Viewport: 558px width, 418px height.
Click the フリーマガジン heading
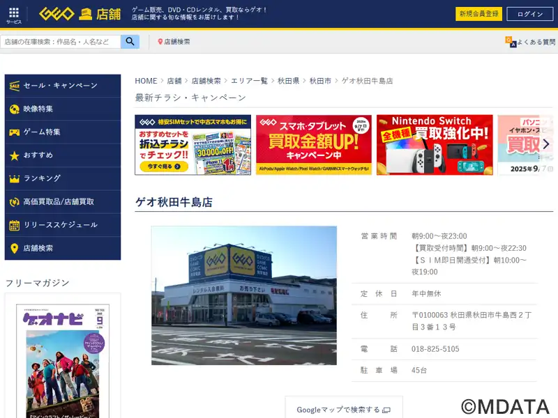click(38, 283)
